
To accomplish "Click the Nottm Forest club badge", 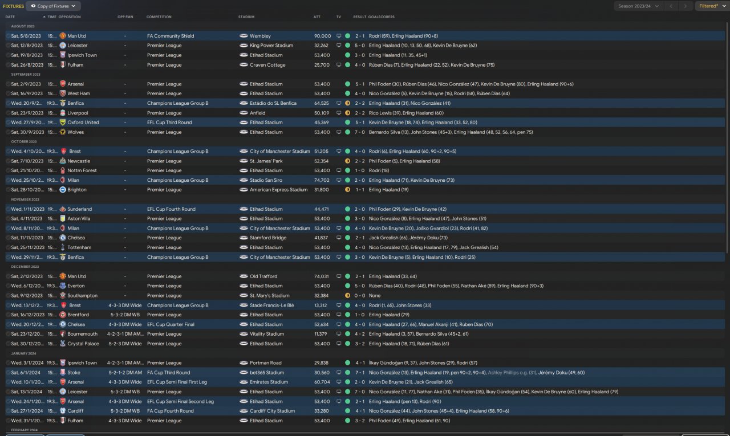I will click(x=63, y=170).
